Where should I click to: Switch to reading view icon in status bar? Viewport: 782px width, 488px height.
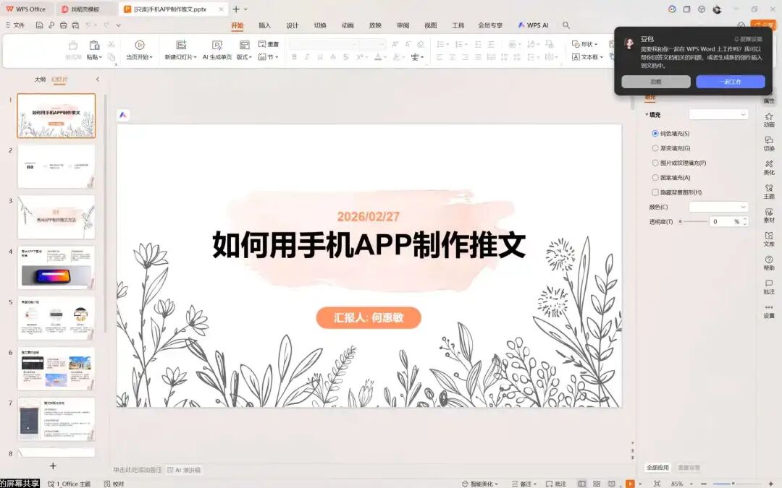(x=611, y=484)
